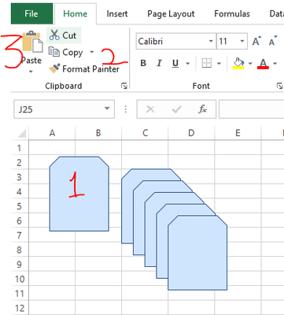Increase font size with the large A icon

tap(256, 41)
